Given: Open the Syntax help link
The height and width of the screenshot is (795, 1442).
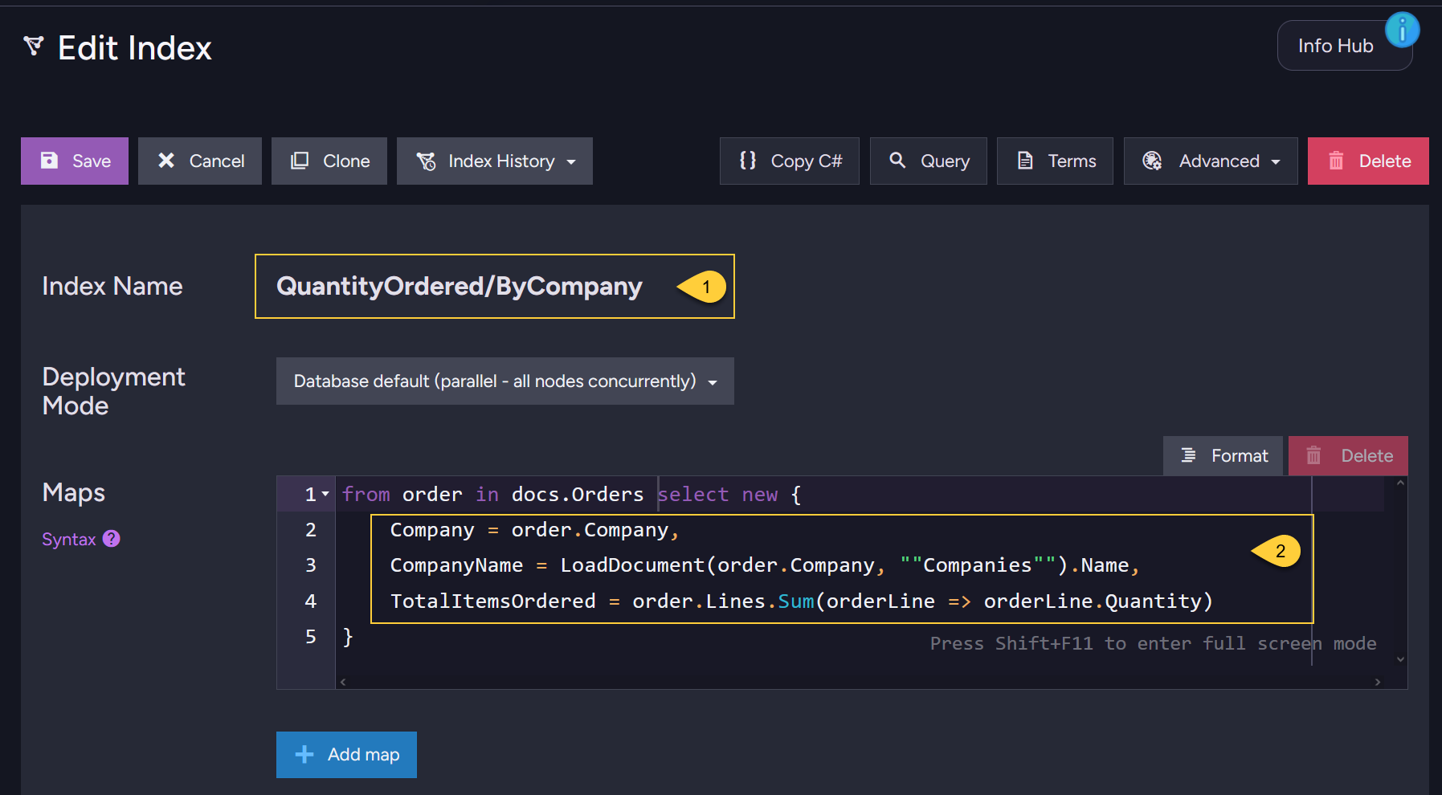Looking at the screenshot, I should point(69,539).
